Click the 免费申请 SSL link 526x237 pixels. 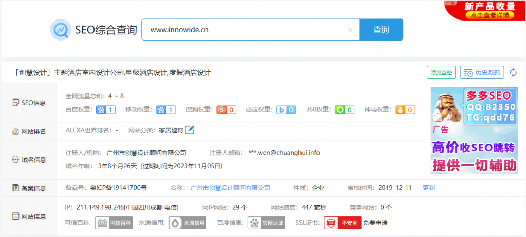(x=375, y=223)
